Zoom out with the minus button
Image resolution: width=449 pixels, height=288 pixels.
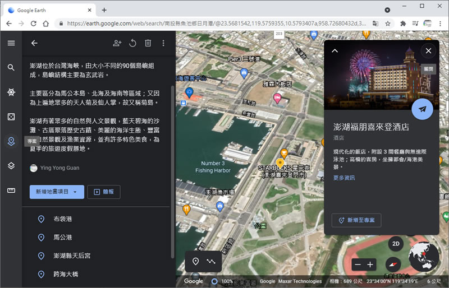[358, 264]
